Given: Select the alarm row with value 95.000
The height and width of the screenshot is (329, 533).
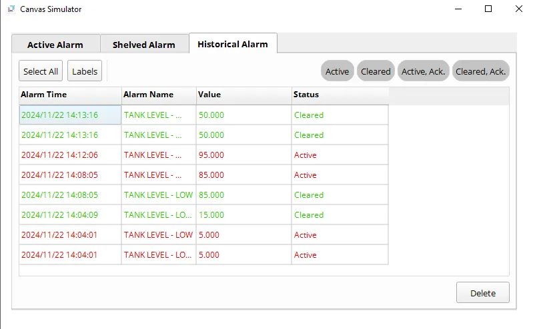Looking at the screenshot, I should (211, 155).
